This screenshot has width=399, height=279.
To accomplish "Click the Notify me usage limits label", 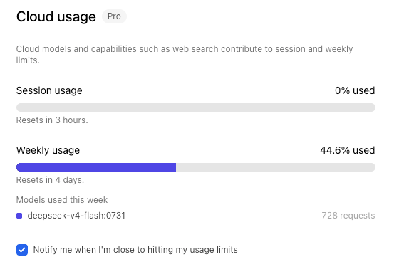I will pyautogui.click(x=135, y=250).
